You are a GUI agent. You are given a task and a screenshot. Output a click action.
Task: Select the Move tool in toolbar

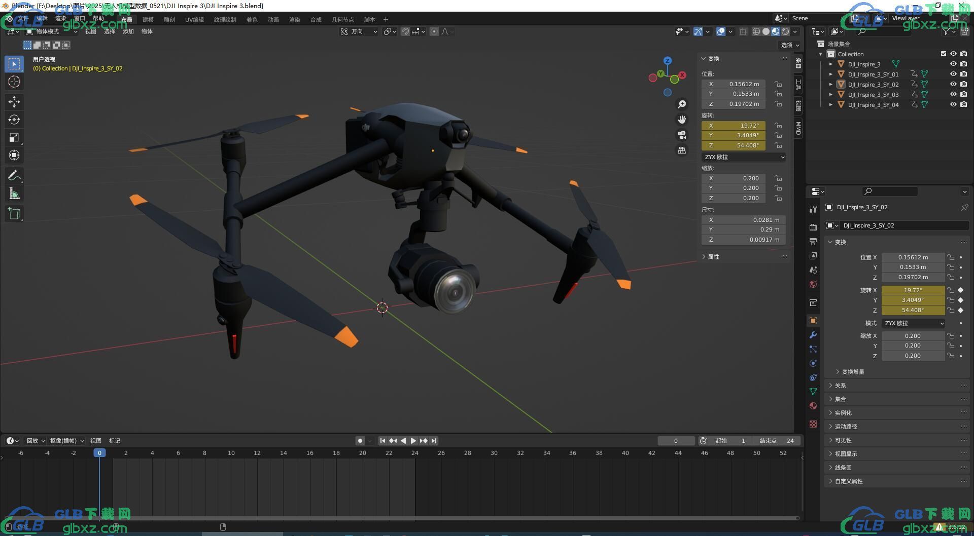[x=14, y=102]
